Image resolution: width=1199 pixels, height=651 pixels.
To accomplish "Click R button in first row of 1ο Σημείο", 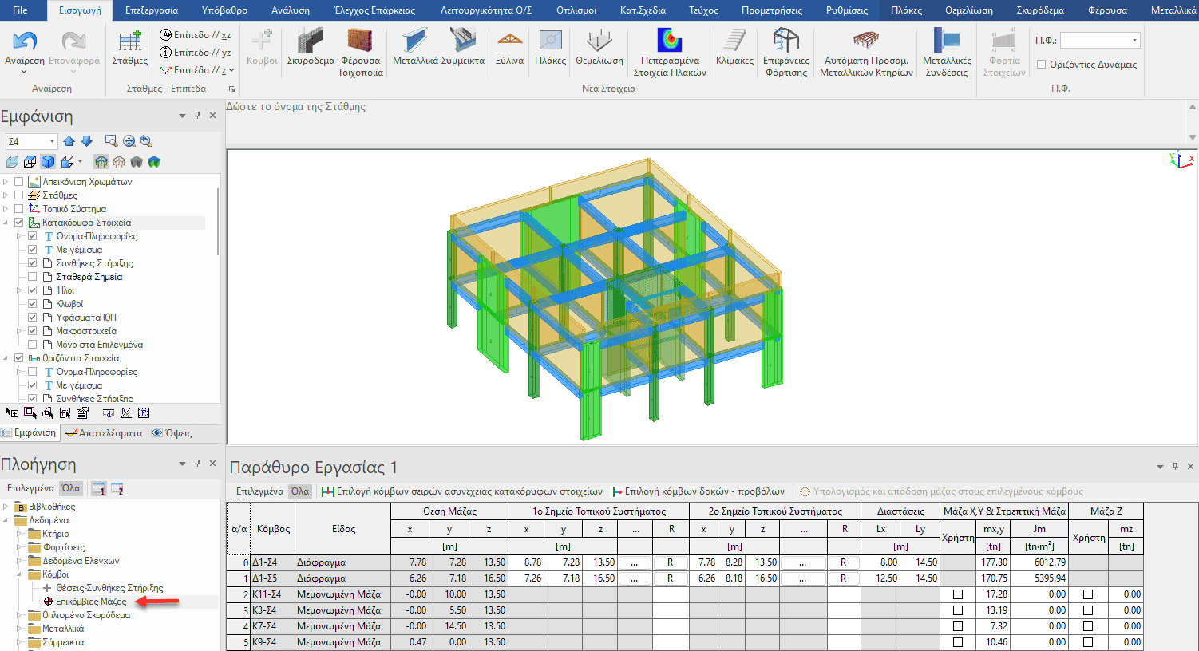I will (671, 562).
